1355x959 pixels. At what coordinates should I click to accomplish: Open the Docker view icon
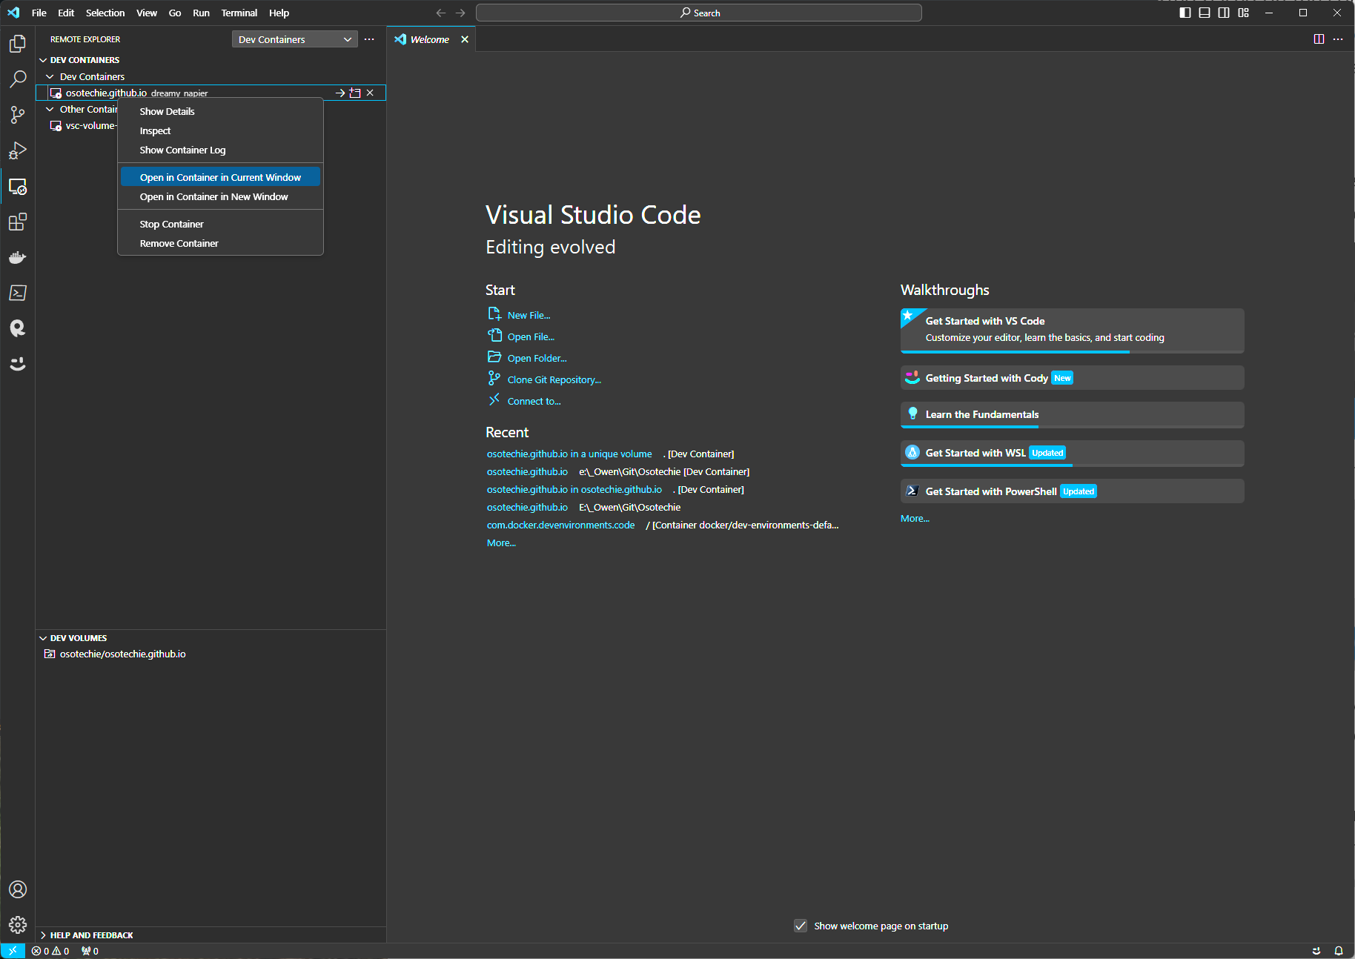coord(18,257)
